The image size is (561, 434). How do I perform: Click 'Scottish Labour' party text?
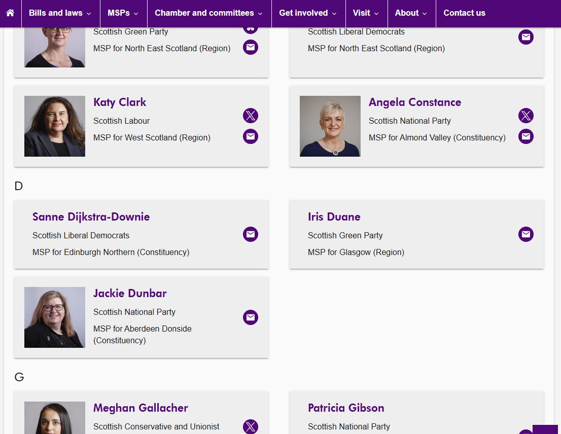coord(121,121)
